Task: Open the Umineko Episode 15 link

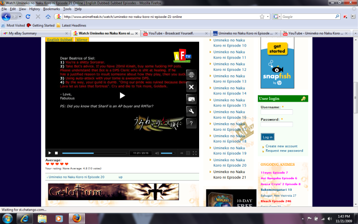Action: point(230,103)
